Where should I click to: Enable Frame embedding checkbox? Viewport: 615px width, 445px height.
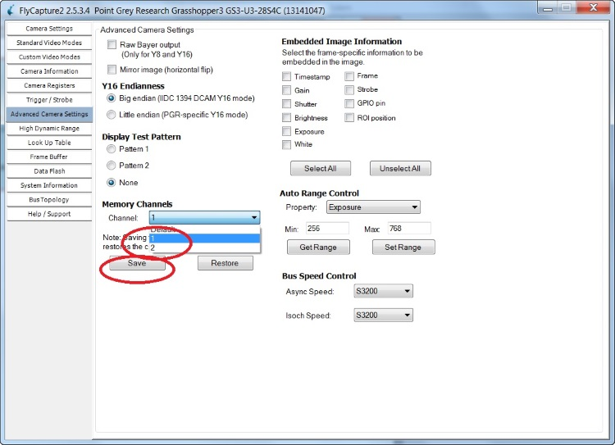(x=349, y=76)
